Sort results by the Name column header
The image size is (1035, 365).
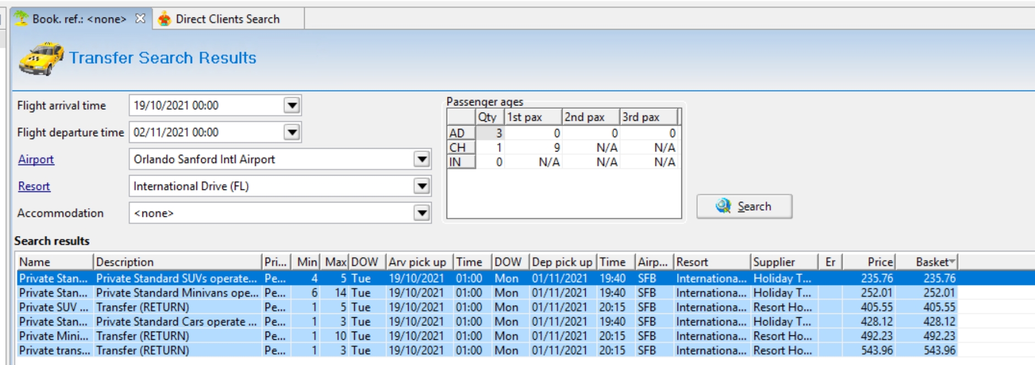click(54, 262)
